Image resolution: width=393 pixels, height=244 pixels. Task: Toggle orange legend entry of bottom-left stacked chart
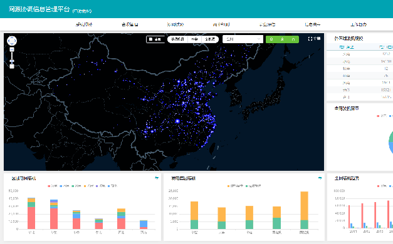[x=88, y=186]
